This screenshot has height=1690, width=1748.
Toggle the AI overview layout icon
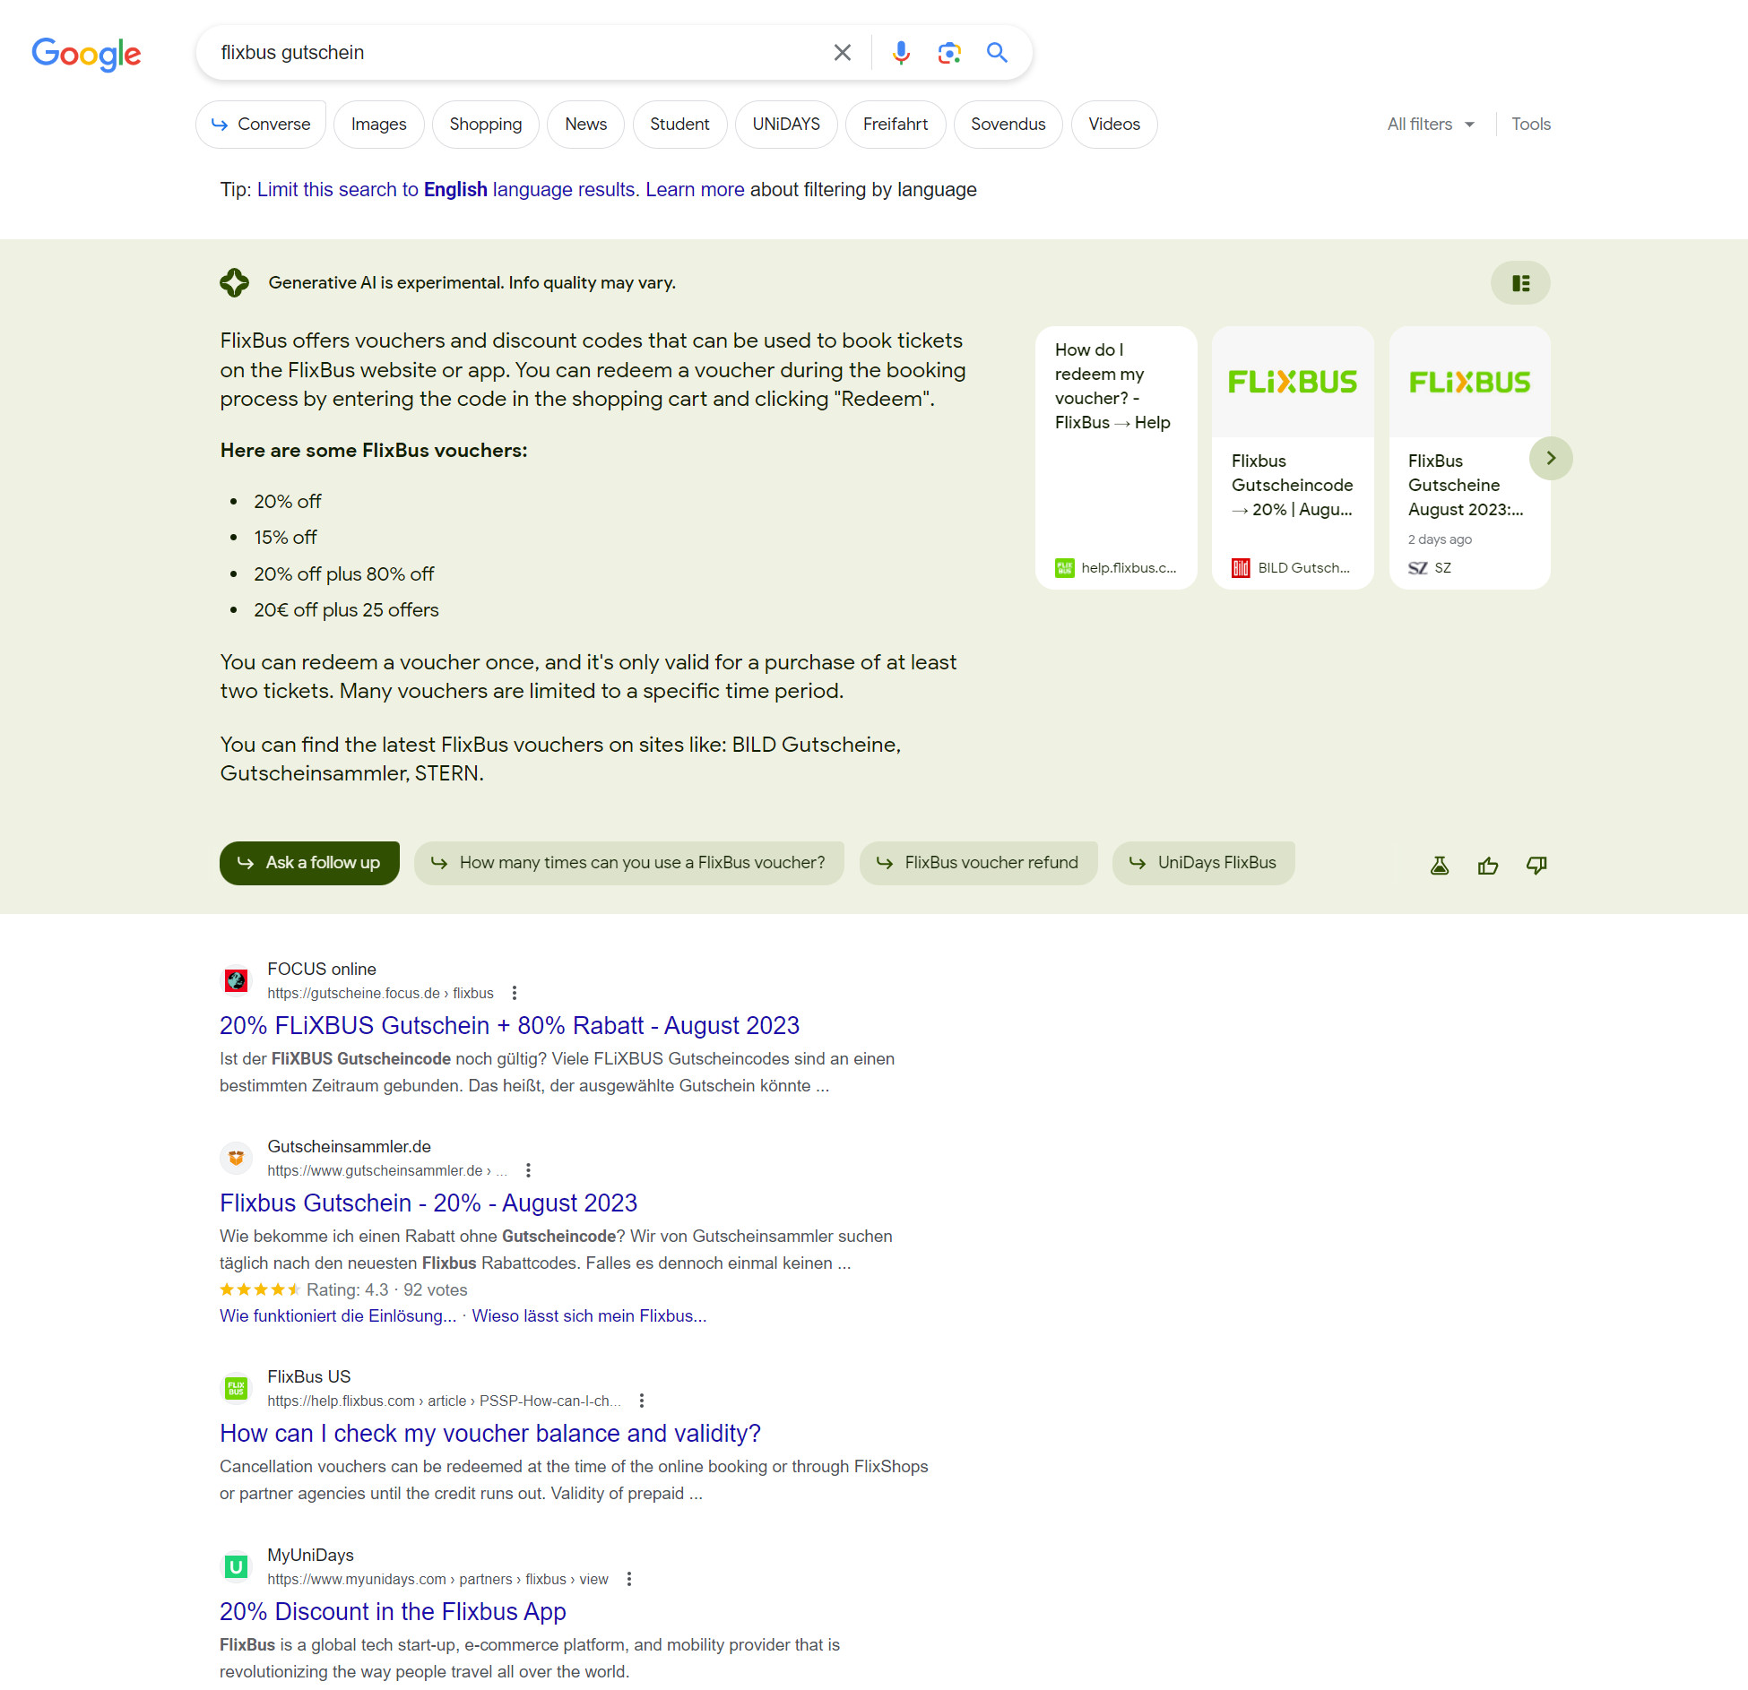[1520, 282]
